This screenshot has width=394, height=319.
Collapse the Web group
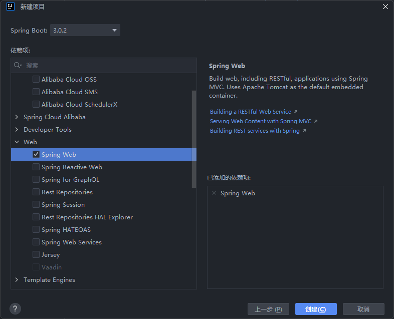click(17, 142)
